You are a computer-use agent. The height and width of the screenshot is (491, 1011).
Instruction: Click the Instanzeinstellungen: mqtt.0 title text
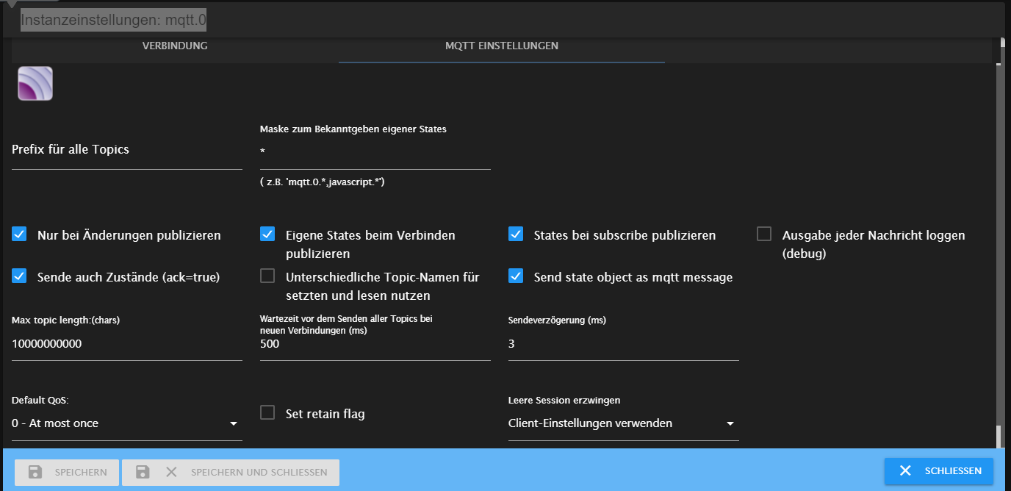[x=113, y=20]
